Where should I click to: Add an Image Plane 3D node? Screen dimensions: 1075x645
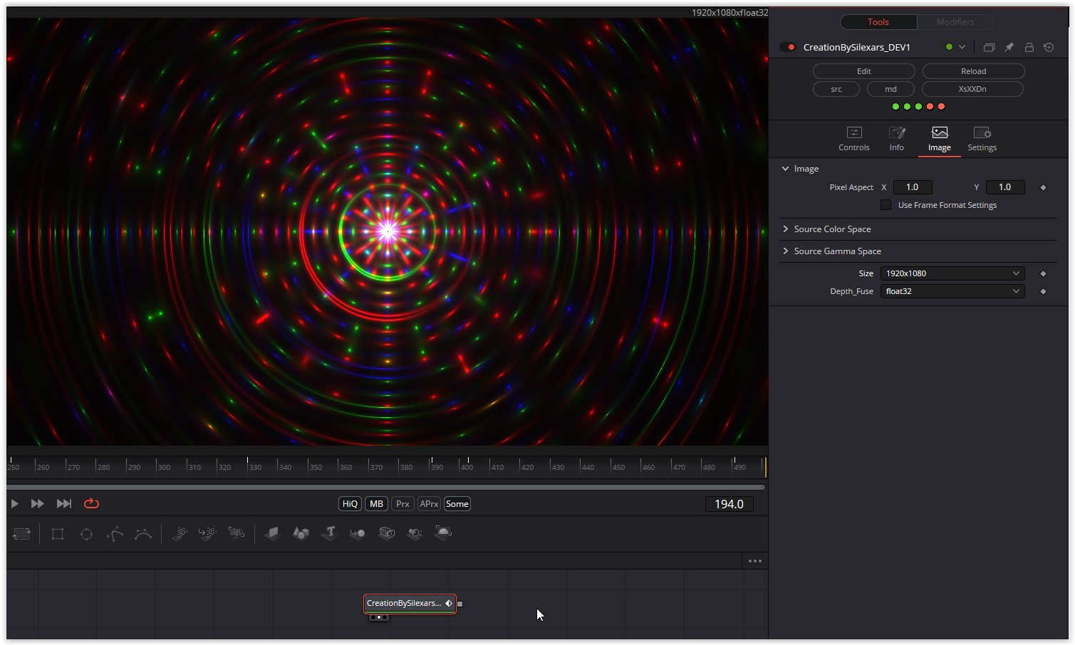pos(272,533)
